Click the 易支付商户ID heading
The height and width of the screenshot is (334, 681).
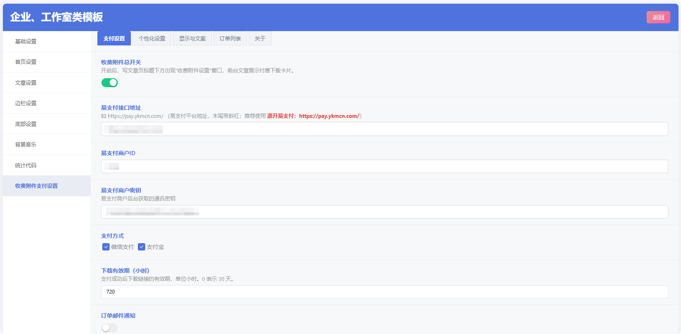(118, 153)
